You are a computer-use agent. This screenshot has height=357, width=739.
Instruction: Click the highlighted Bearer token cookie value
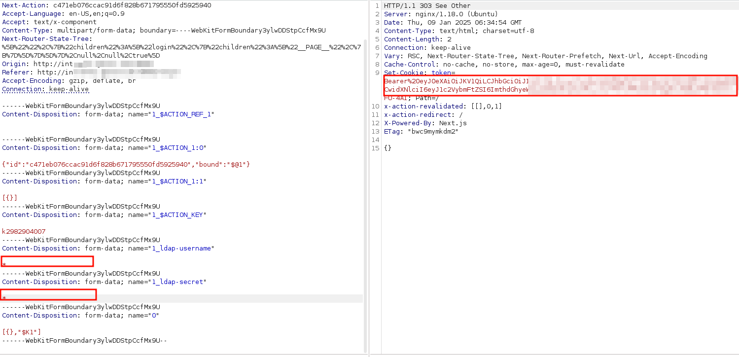[x=560, y=85]
